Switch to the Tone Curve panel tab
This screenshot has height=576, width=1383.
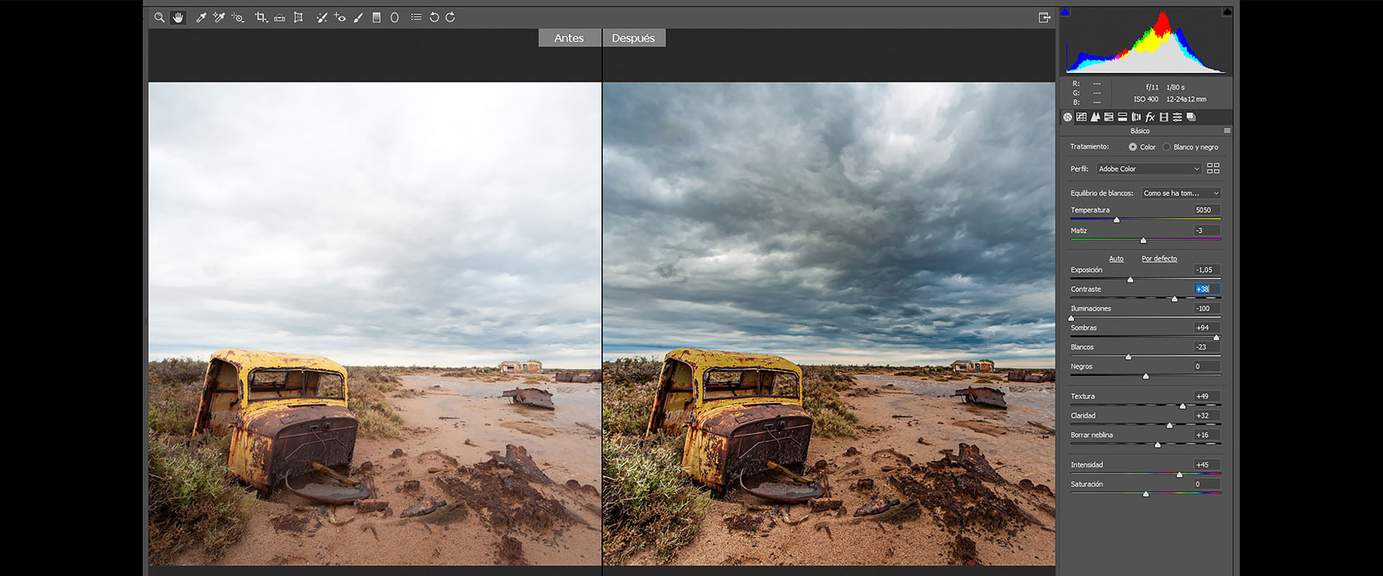coord(1081,117)
